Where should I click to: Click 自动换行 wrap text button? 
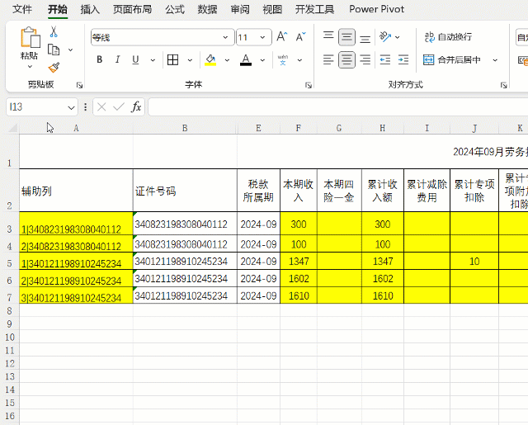(448, 36)
